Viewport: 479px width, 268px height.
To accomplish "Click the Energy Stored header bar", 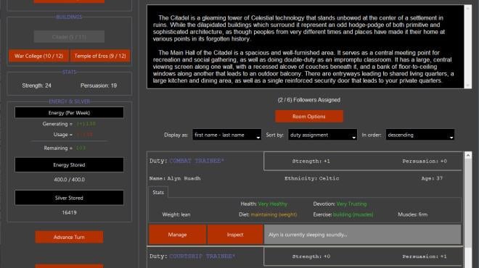I will [x=69, y=164].
